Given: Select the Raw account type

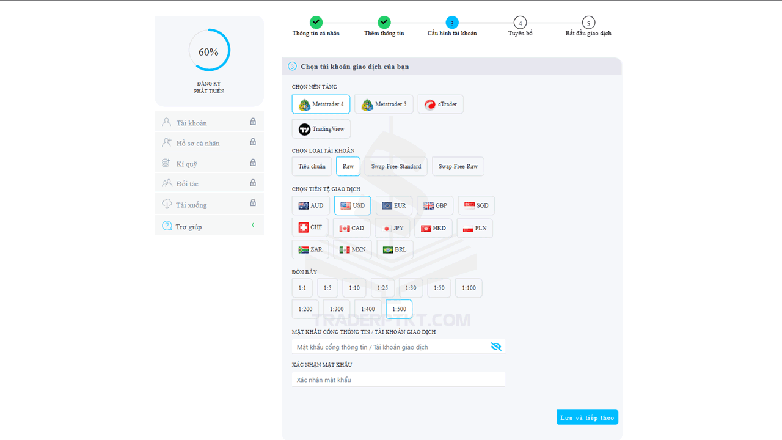Looking at the screenshot, I should (x=348, y=166).
